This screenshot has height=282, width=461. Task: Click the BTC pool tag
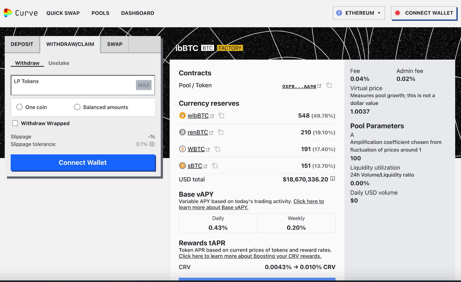[x=207, y=48]
